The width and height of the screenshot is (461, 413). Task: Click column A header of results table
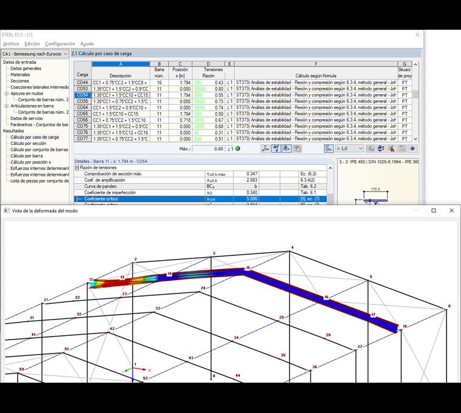121,64
